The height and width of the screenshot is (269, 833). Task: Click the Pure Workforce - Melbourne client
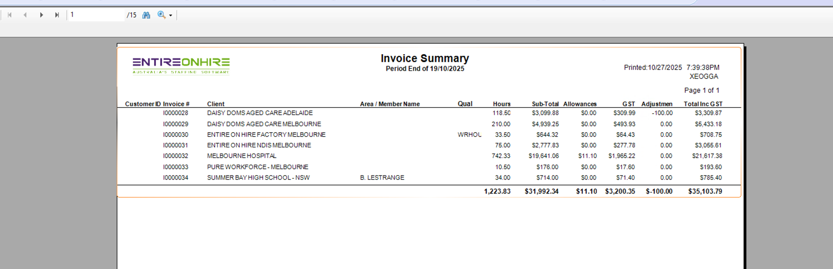click(x=257, y=167)
